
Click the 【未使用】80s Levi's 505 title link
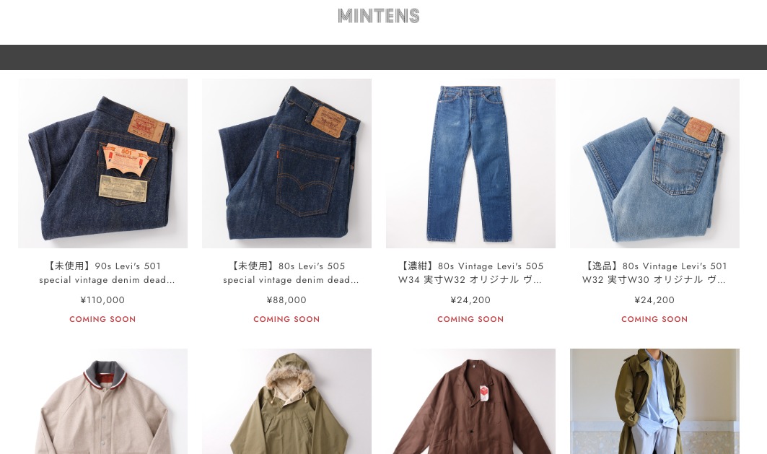click(286, 273)
